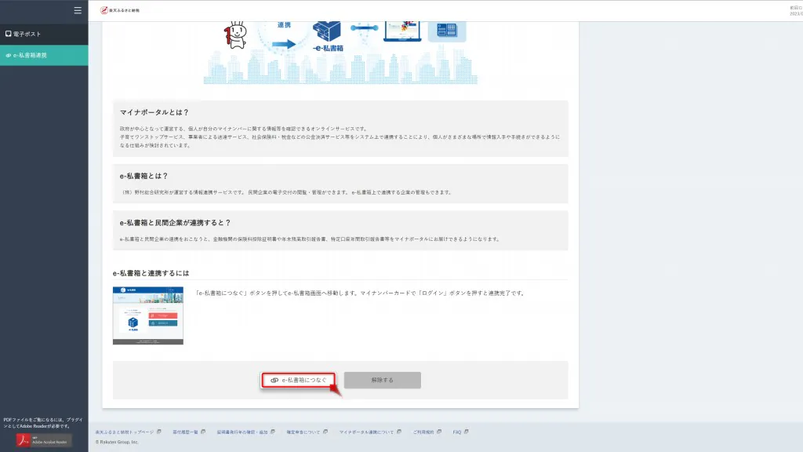This screenshot has width=803, height=452.
Task: Click the Get Adobe Acrobat Reader badge
Action: 44,440
